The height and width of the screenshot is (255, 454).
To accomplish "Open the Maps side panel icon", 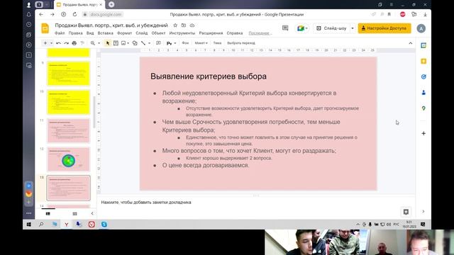I will [x=423, y=108].
